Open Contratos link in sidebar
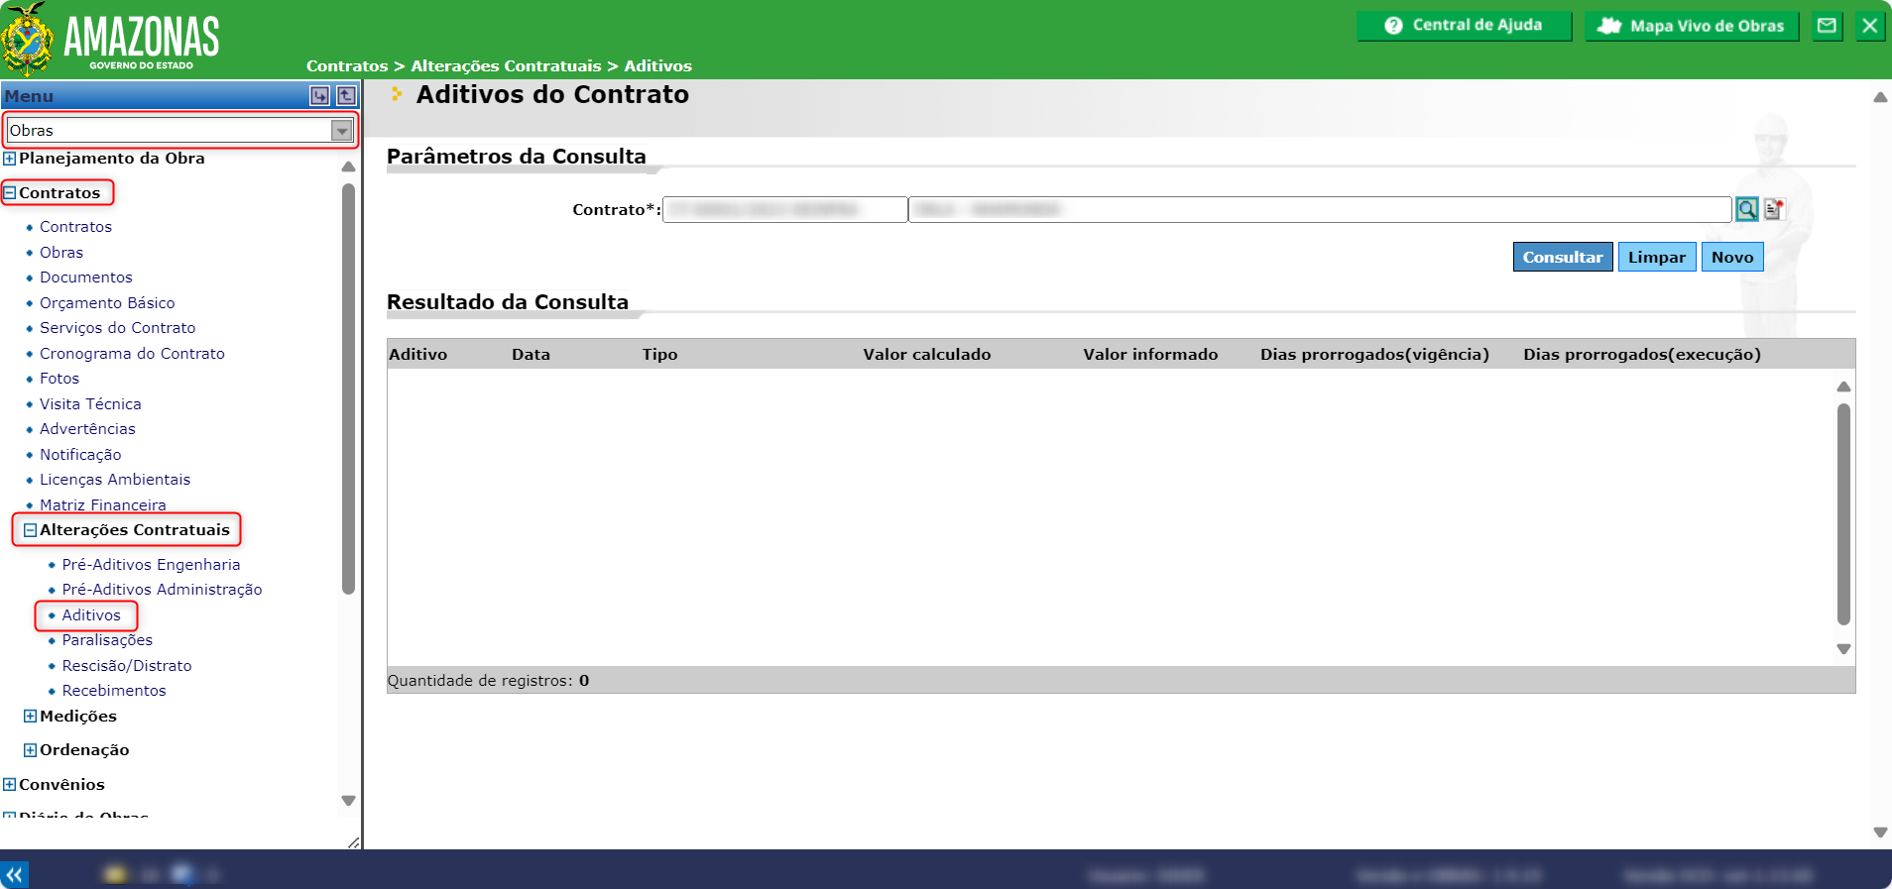Image resolution: width=1892 pixels, height=889 pixels. click(75, 227)
